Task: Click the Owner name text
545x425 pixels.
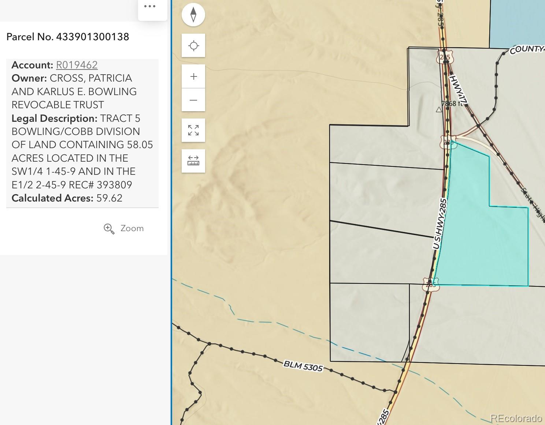Action: click(74, 91)
